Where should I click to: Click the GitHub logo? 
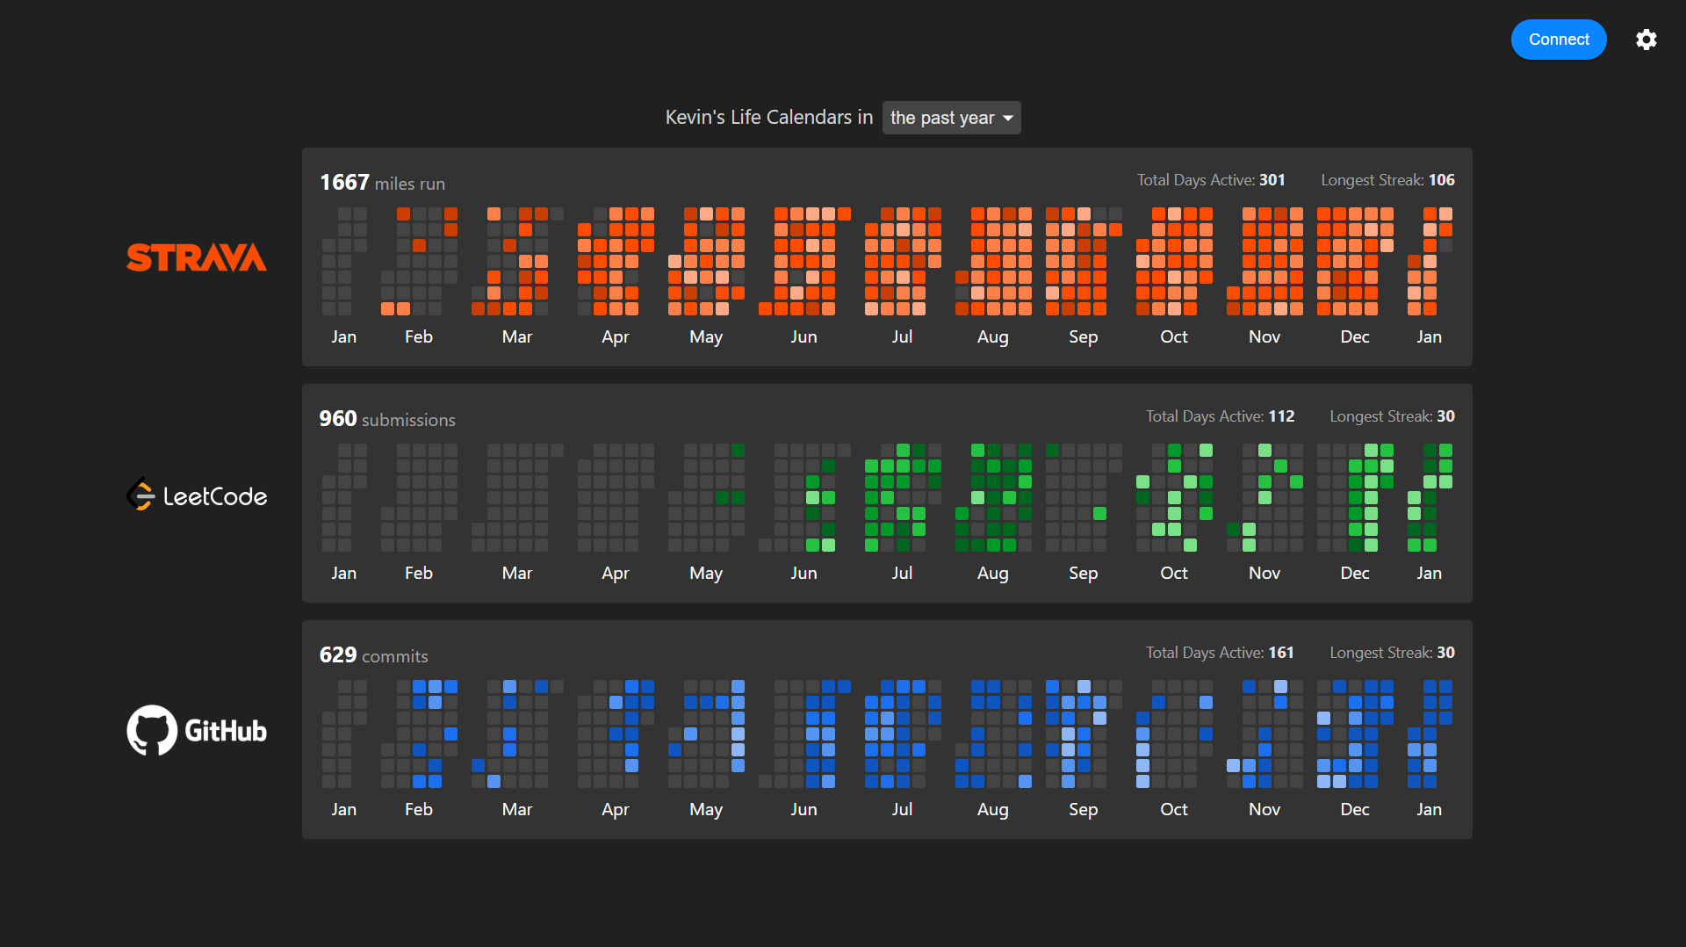[x=197, y=730]
